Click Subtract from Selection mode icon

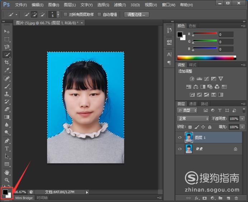(x=42, y=15)
